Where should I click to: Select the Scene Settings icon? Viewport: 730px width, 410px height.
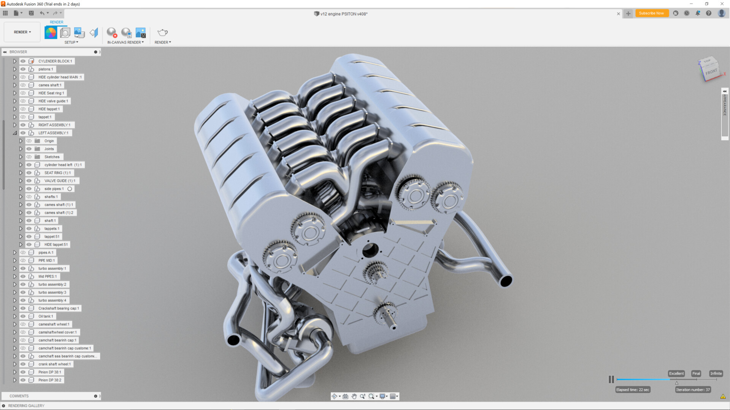(x=65, y=32)
